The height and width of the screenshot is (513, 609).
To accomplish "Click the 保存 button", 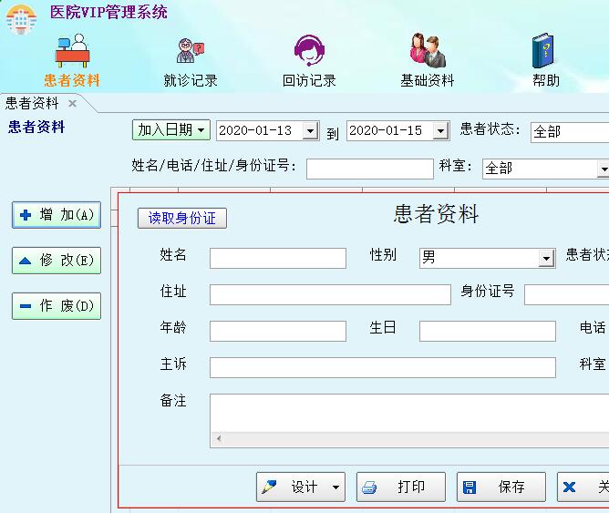I will [501, 487].
